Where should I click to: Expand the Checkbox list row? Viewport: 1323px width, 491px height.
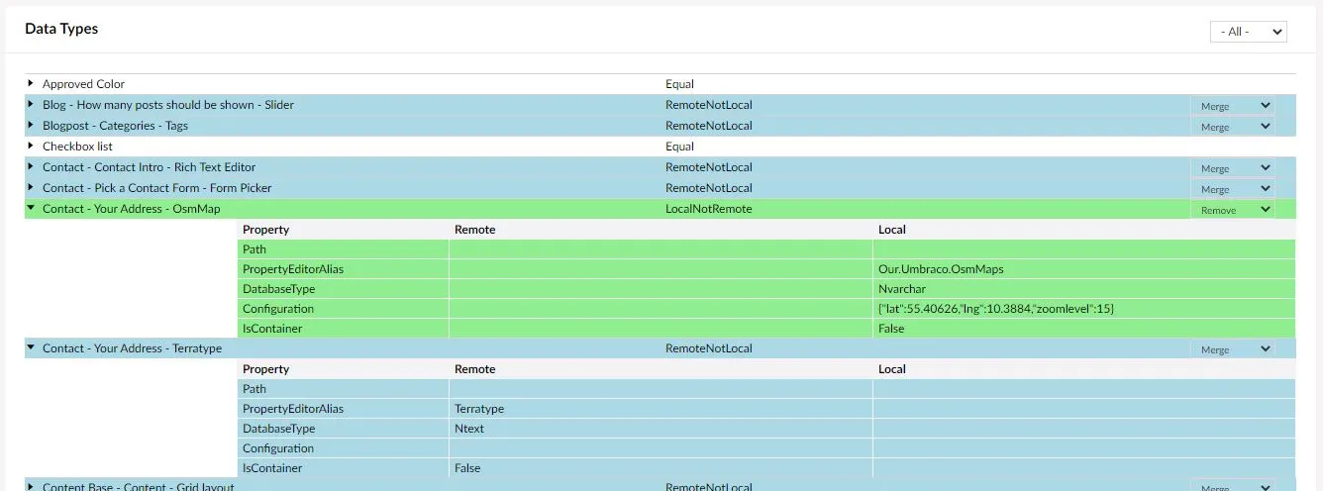pos(31,147)
